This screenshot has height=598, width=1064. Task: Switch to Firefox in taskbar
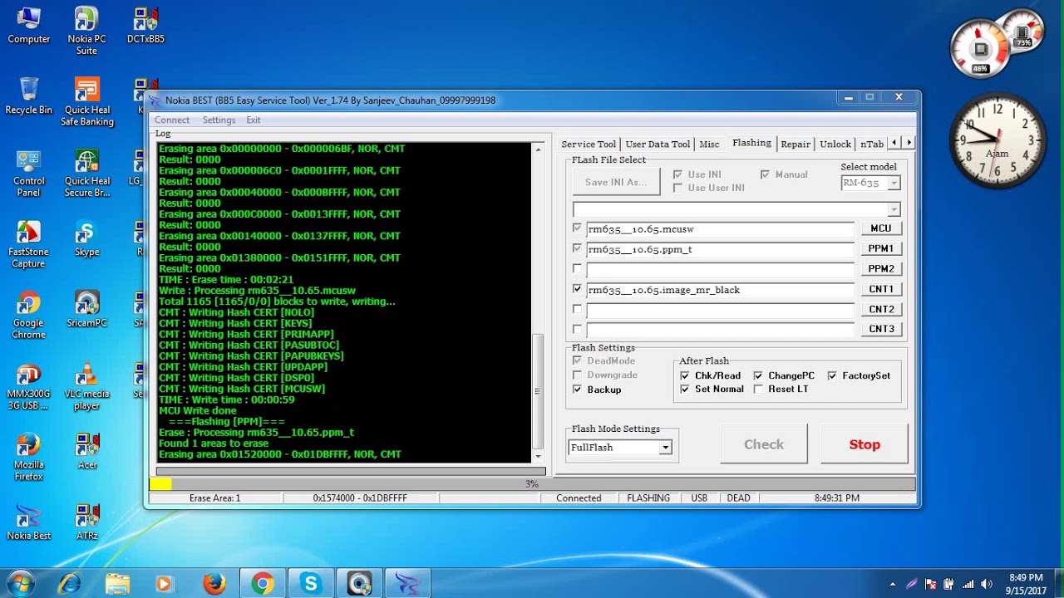click(x=214, y=584)
